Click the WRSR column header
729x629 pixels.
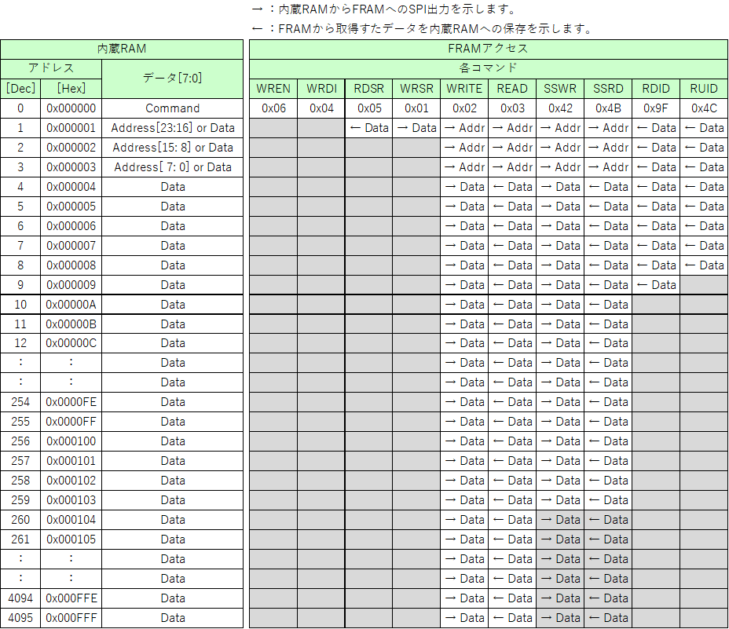tap(416, 89)
